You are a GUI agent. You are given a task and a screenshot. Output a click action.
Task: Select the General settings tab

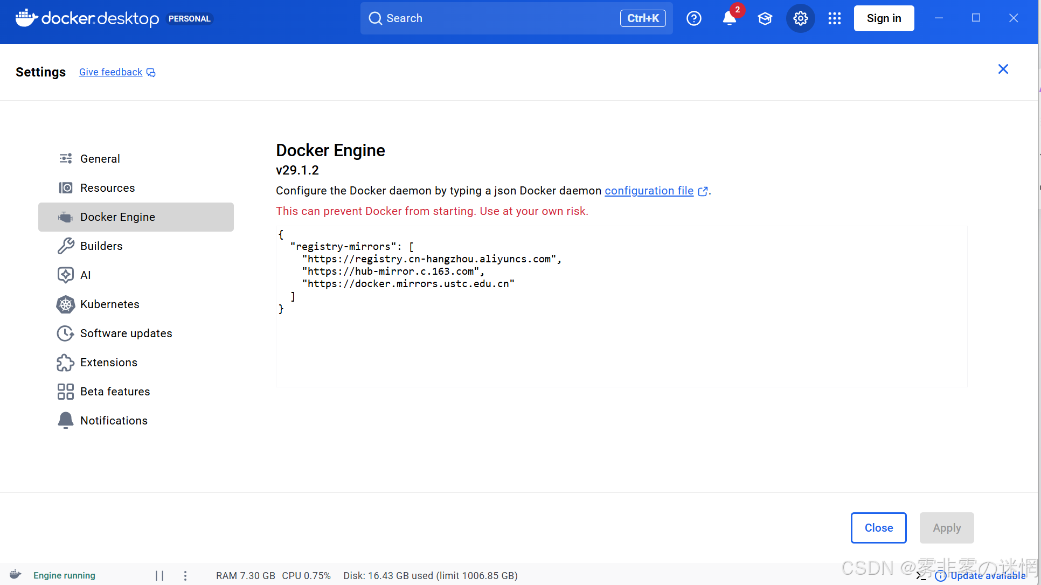coord(100,159)
